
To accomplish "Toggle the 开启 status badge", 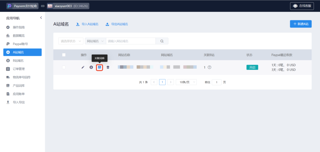I will pyautogui.click(x=252, y=67).
